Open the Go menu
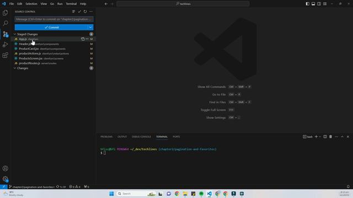Screen dimensions: 353x198 click(x=52, y=4)
